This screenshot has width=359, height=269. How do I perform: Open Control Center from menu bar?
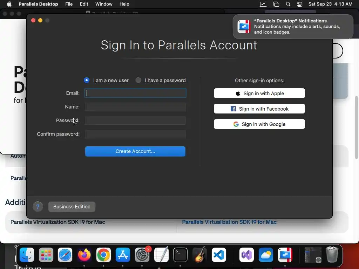point(300,4)
